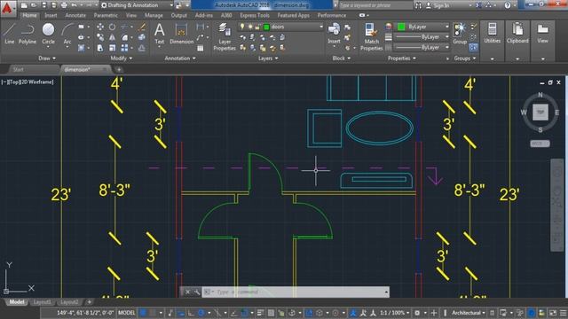Switch to the Annotate ribbon tab

coord(75,16)
